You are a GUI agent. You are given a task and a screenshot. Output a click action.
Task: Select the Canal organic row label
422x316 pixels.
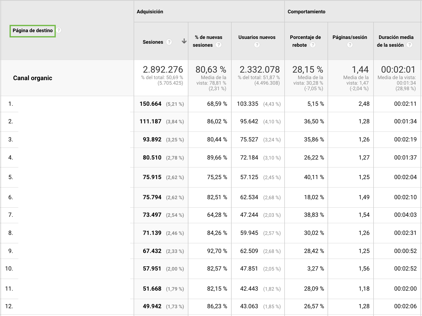(x=32, y=78)
